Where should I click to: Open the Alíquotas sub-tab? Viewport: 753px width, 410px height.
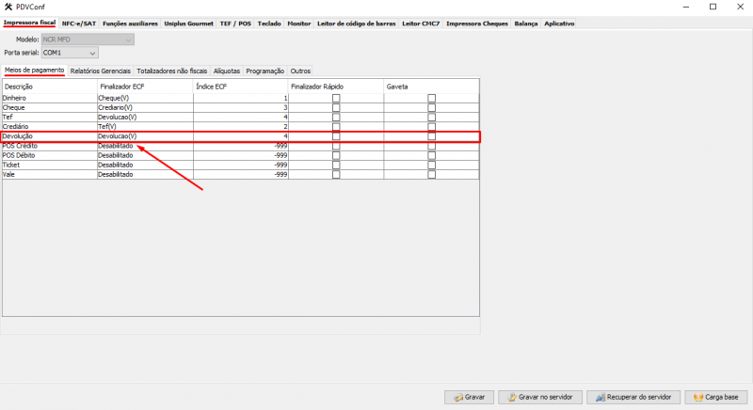[227, 71]
